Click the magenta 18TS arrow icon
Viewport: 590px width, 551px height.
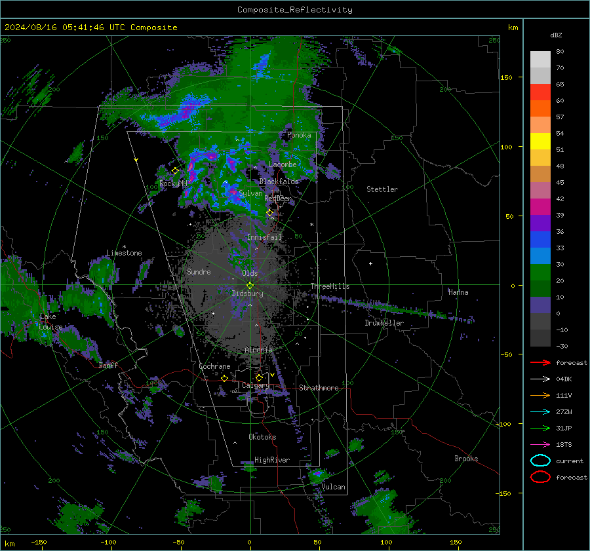click(540, 445)
